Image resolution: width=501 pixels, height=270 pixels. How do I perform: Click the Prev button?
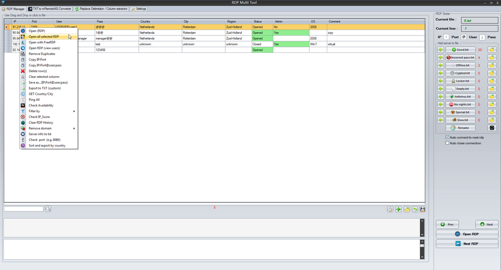(x=448, y=224)
